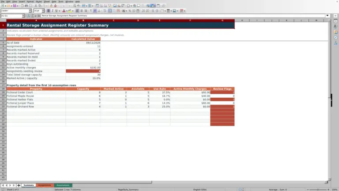Viewport: 339px width, 191px height.
Task: Open the Data menu
Action: [54, 1]
